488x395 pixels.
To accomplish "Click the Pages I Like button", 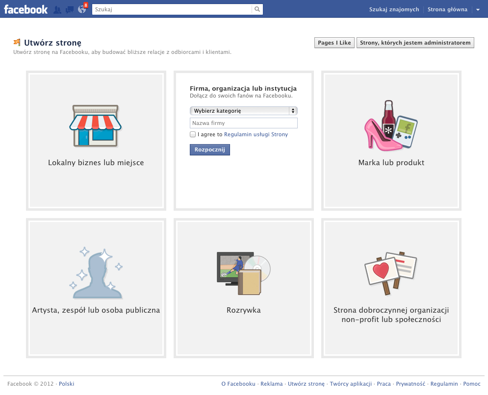I will (334, 43).
